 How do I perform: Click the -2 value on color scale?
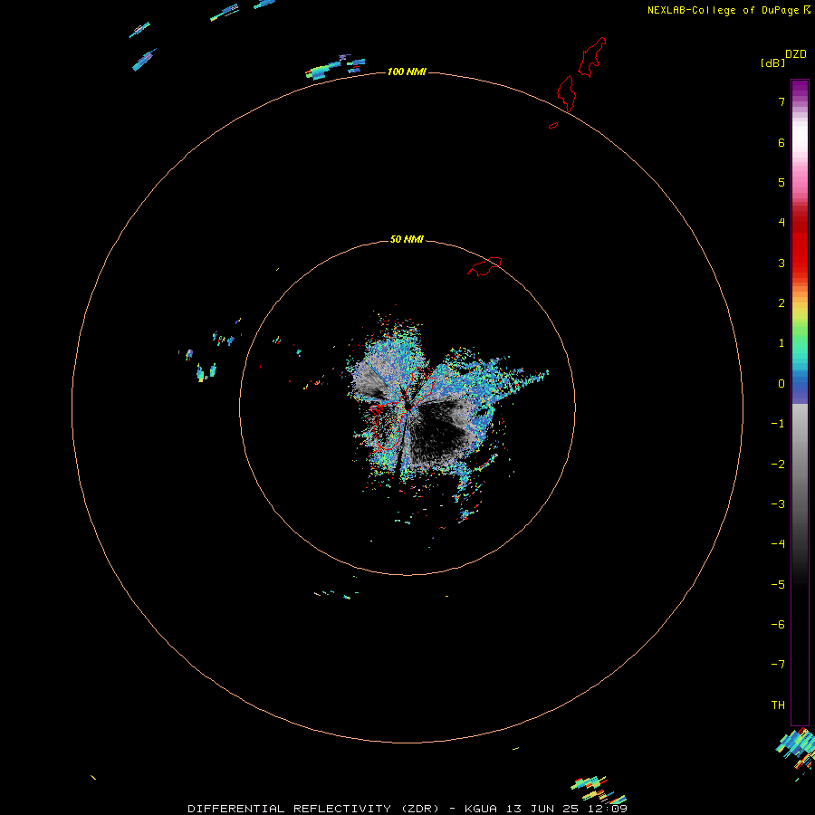[778, 465]
